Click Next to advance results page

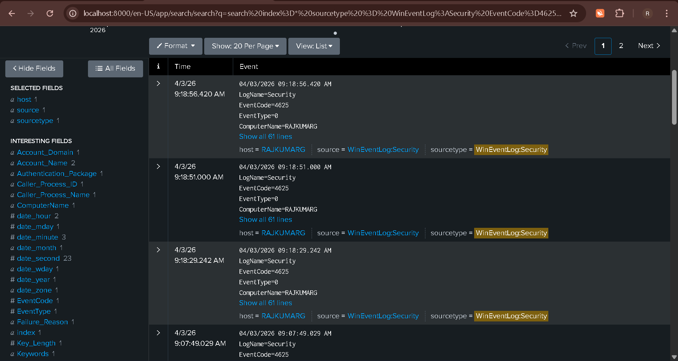tap(649, 46)
